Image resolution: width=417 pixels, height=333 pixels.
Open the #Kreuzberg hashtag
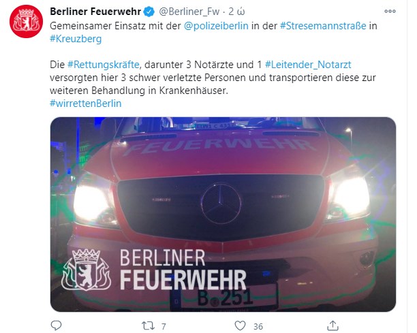tap(76, 39)
